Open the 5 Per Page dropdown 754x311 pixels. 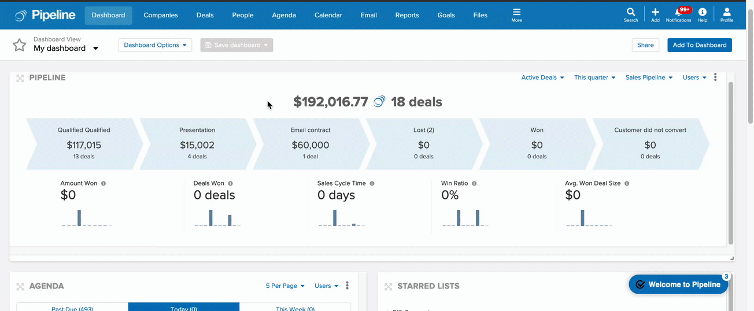[x=285, y=286]
